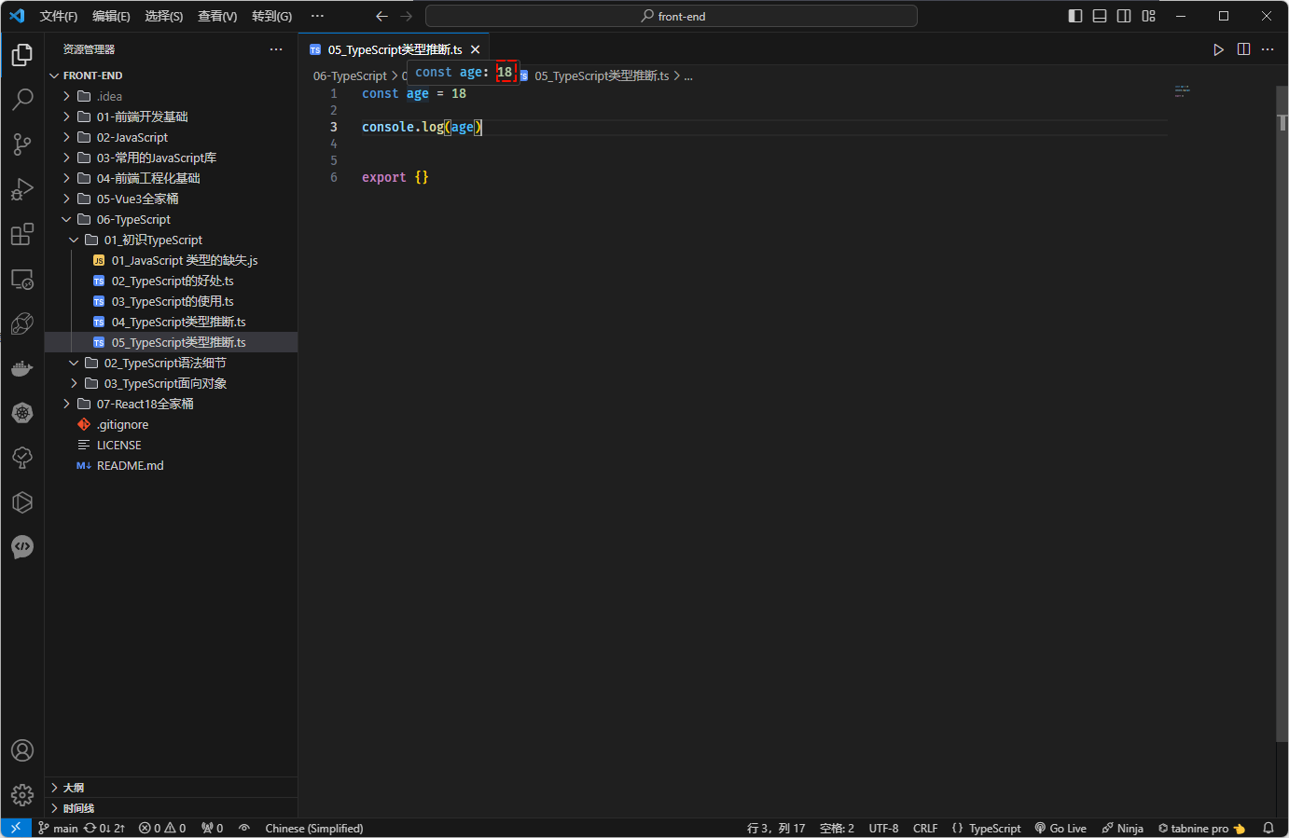Image resolution: width=1289 pixels, height=838 pixels.
Task: Open Run and Debug view
Action: (x=22, y=189)
